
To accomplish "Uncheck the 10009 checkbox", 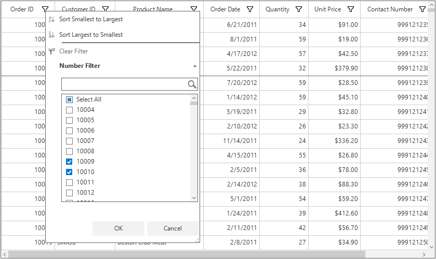I will 69,162.
